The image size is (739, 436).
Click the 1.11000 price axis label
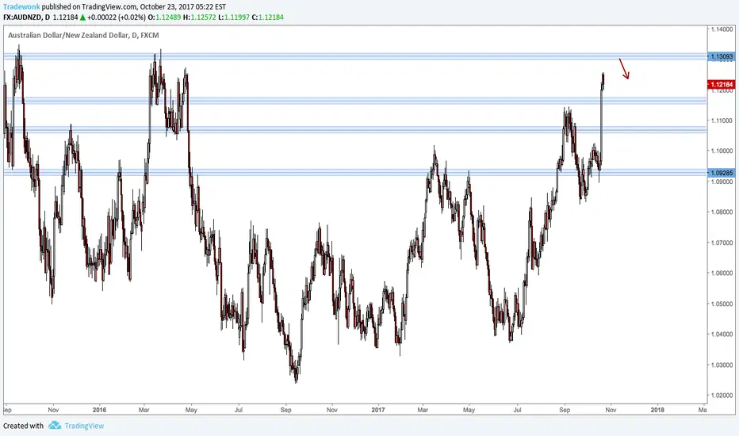click(x=722, y=120)
